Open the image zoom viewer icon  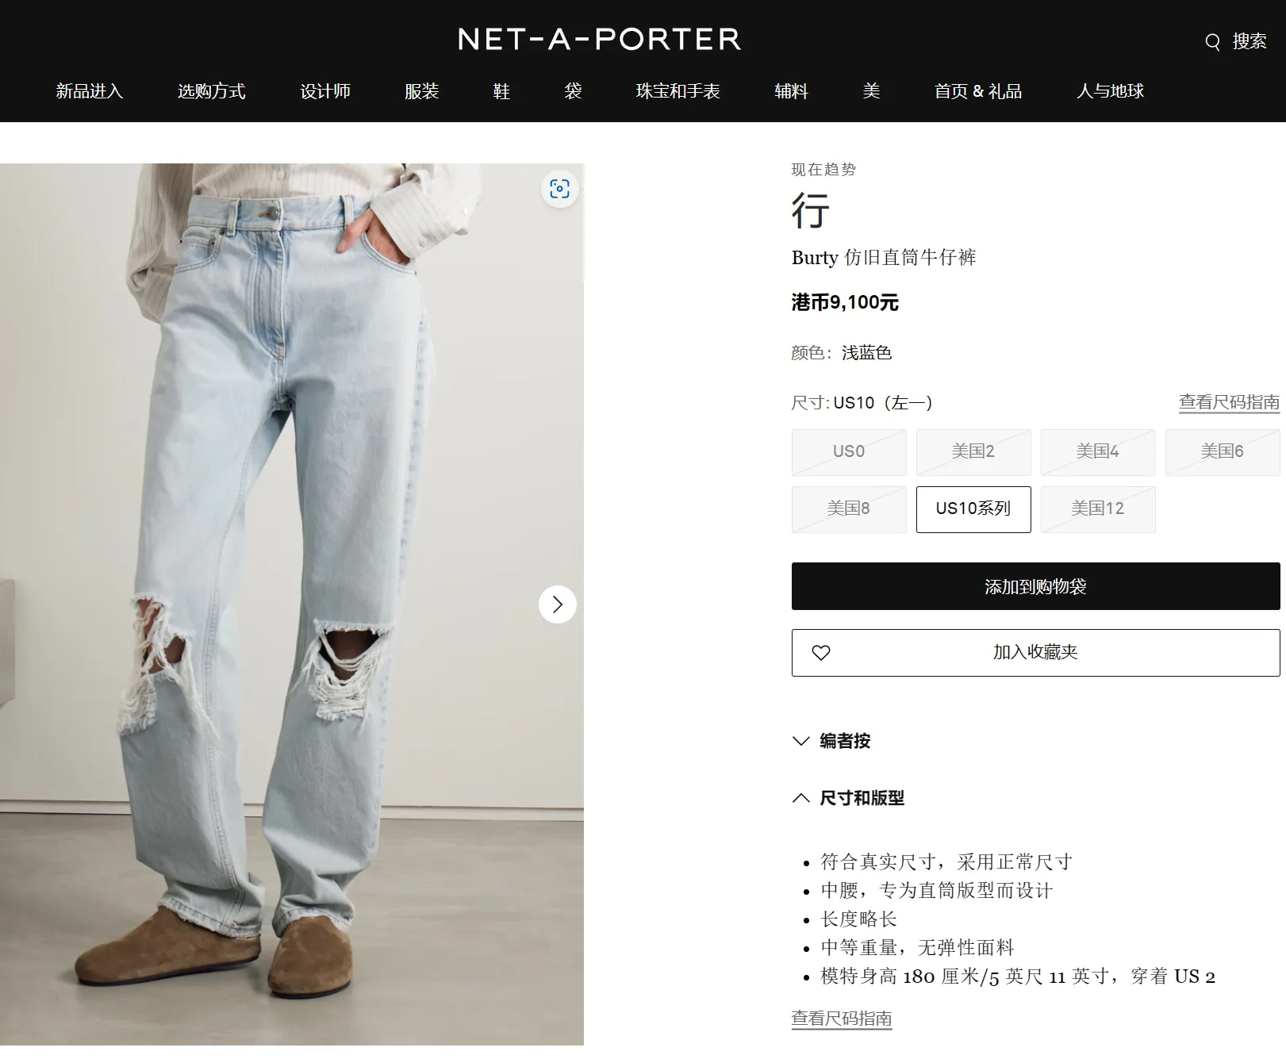click(x=559, y=189)
